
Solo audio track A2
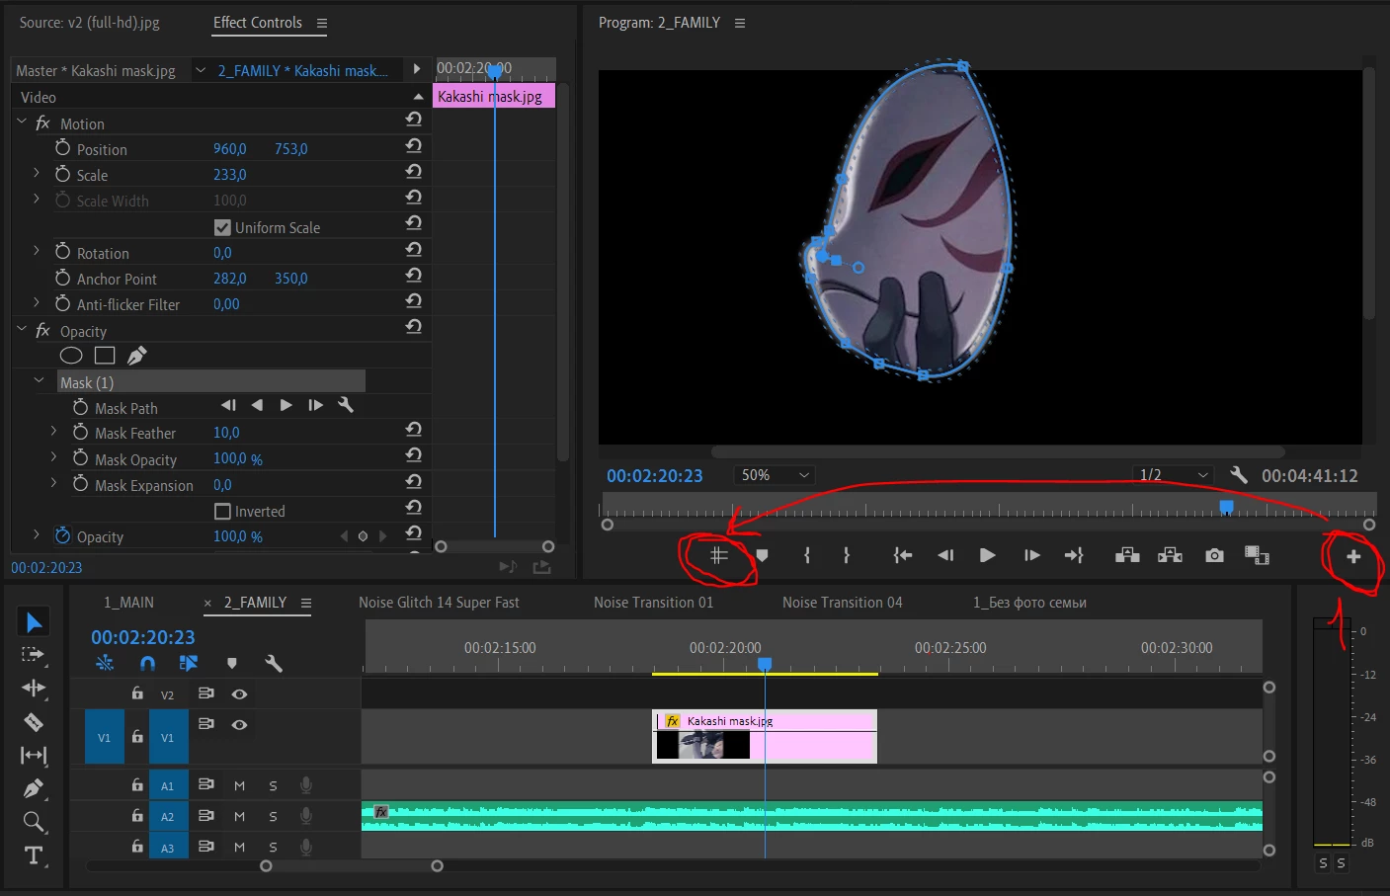coord(273,816)
